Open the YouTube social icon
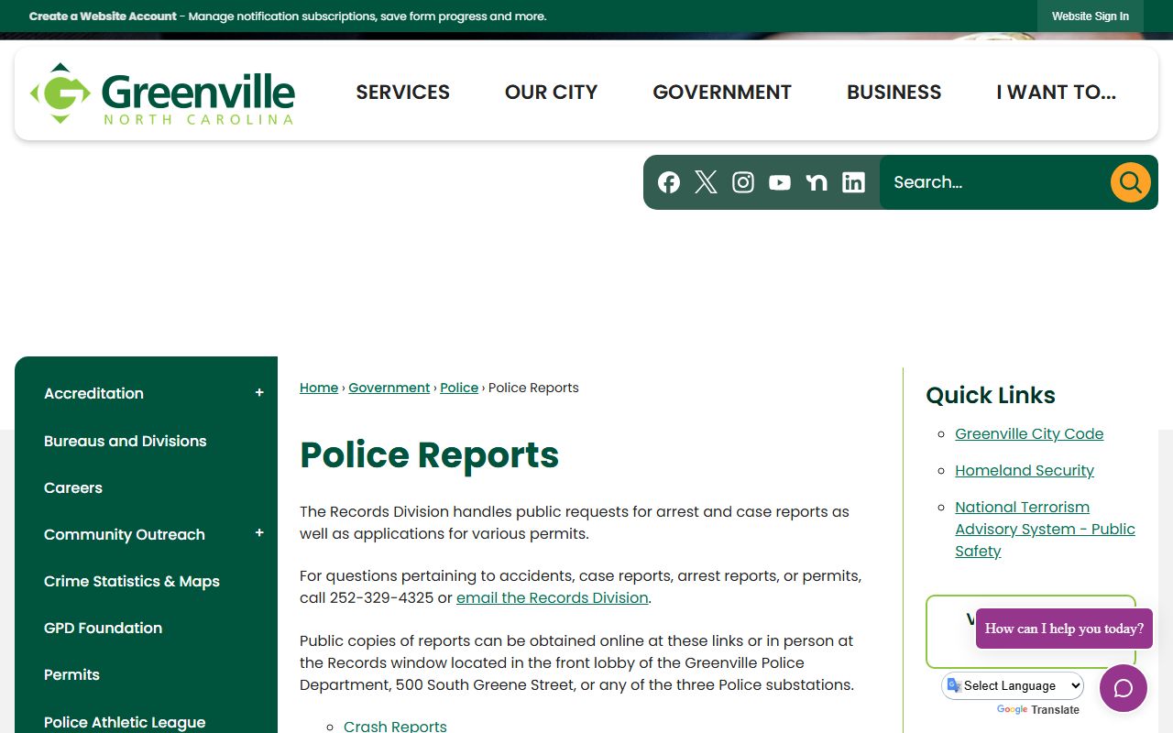The height and width of the screenshot is (733, 1173). tap(780, 182)
